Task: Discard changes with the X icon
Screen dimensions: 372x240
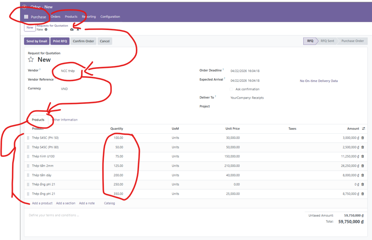Action: tap(78, 30)
